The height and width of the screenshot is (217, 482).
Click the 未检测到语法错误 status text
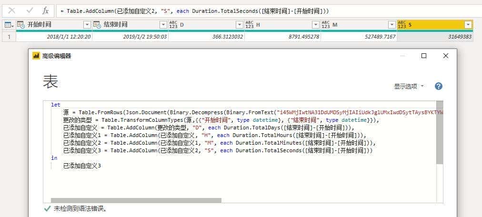pos(80,209)
